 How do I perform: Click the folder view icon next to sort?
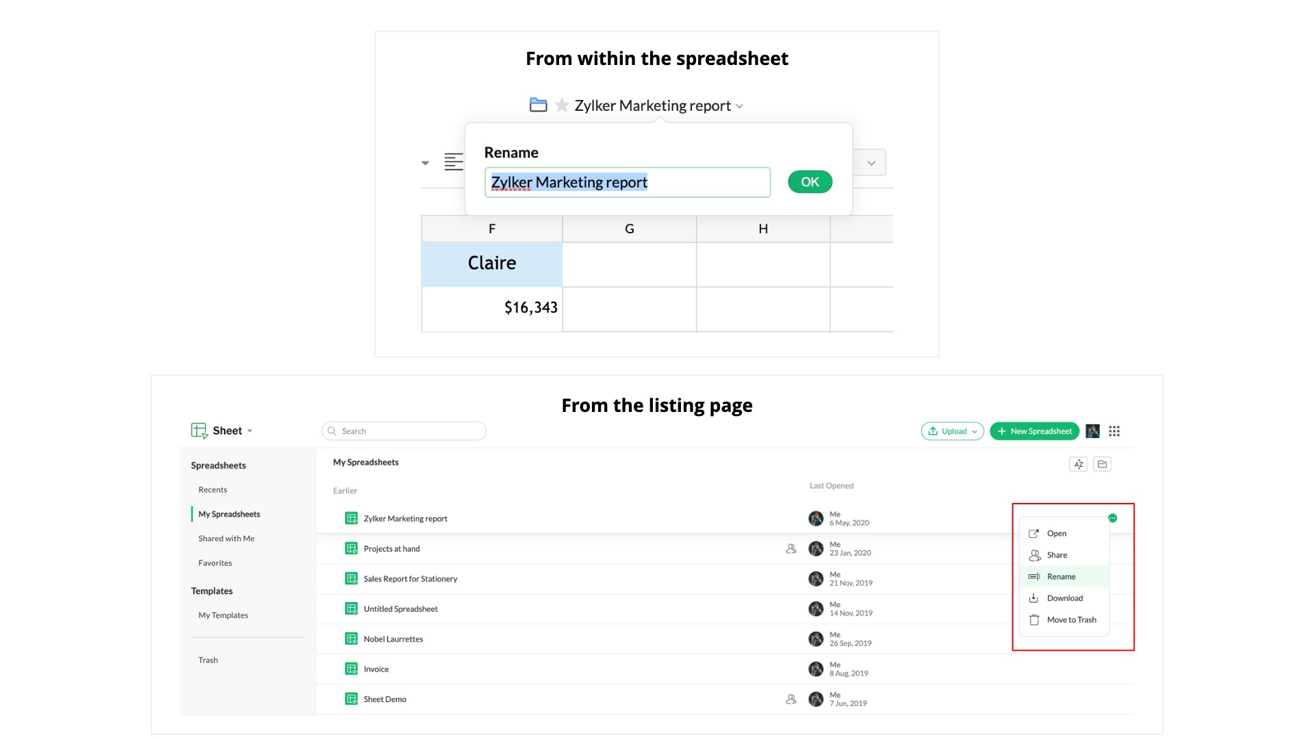click(1102, 464)
